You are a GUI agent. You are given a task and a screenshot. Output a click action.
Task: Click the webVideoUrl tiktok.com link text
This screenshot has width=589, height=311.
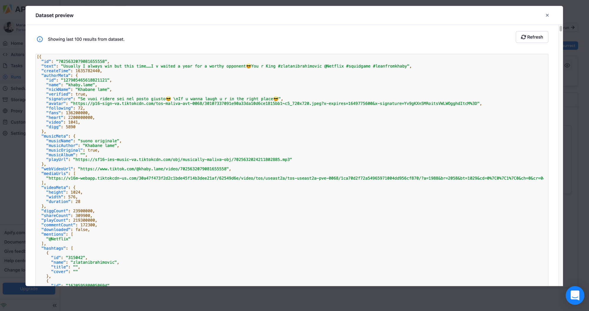click(153, 169)
